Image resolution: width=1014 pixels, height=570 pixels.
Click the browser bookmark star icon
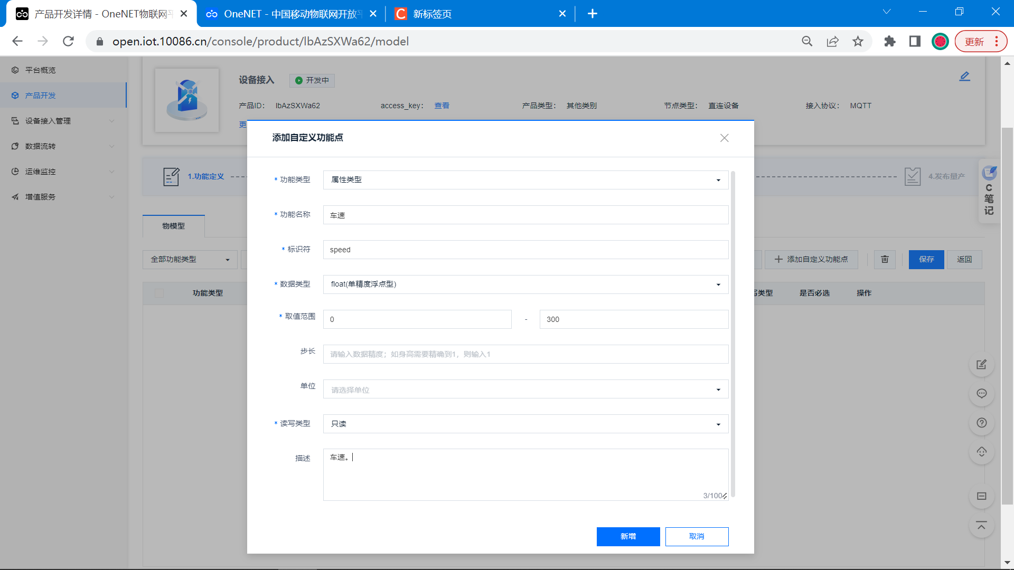[858, 42]
